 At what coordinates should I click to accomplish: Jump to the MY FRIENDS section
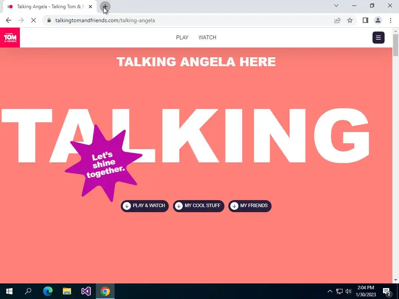(250, 206)
